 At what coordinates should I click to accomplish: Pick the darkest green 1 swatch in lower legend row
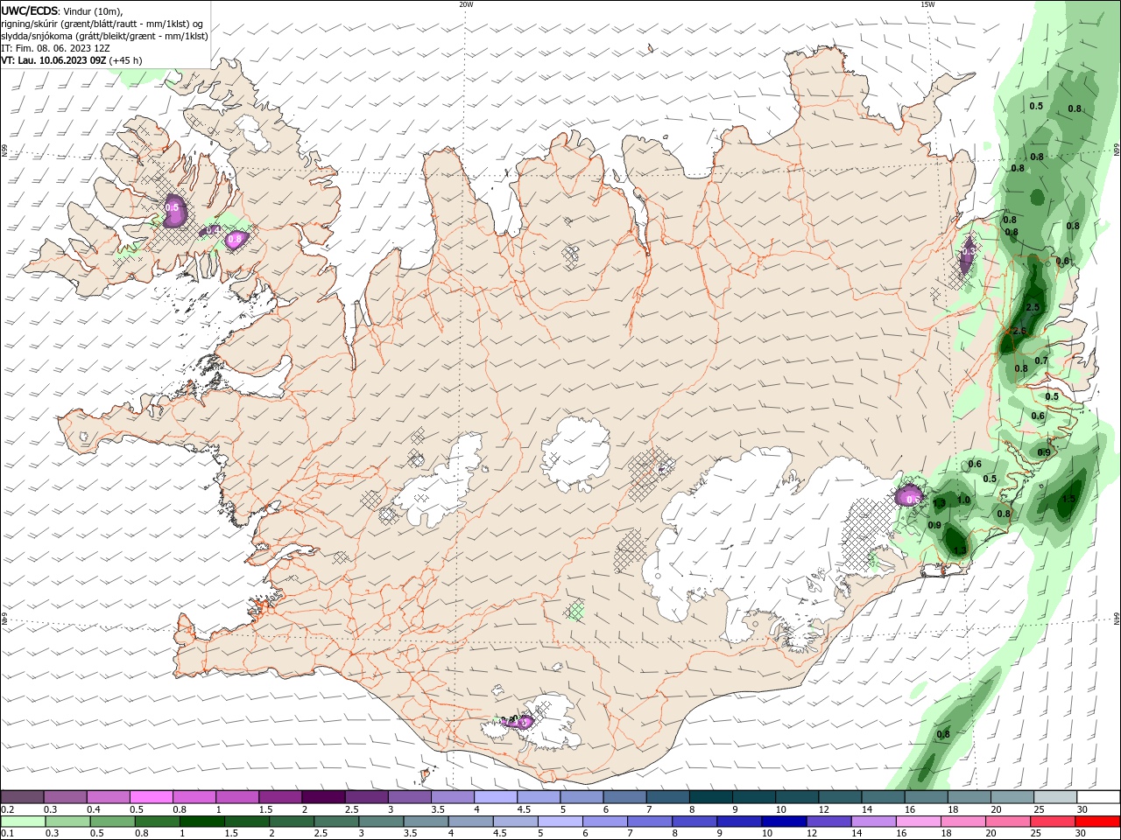click(201, 822)
